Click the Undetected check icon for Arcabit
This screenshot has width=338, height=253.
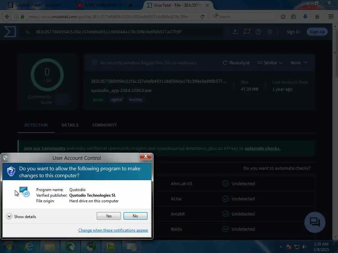click(x=225, y=214)
